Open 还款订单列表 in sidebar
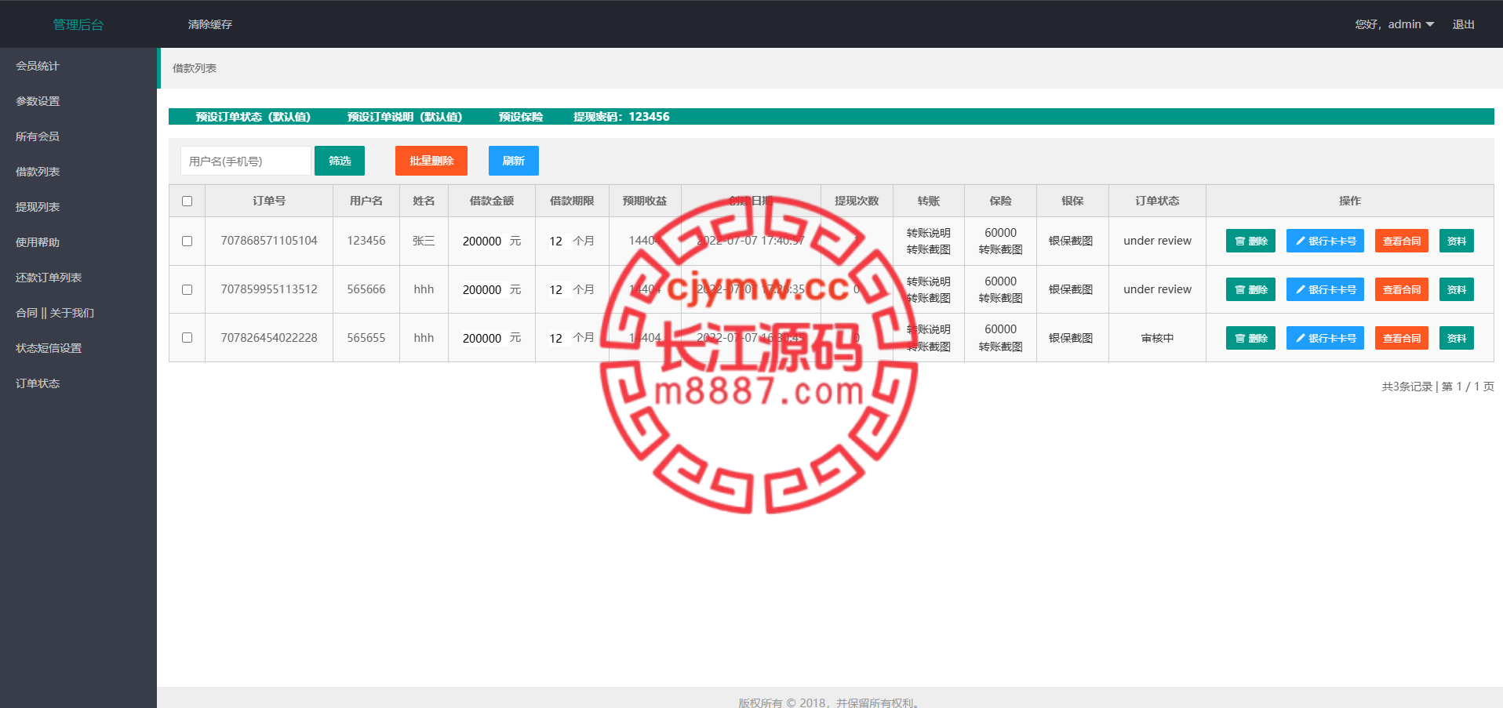Image resolution: width=1503 pixels, height=708 pixels. point(49,278)
